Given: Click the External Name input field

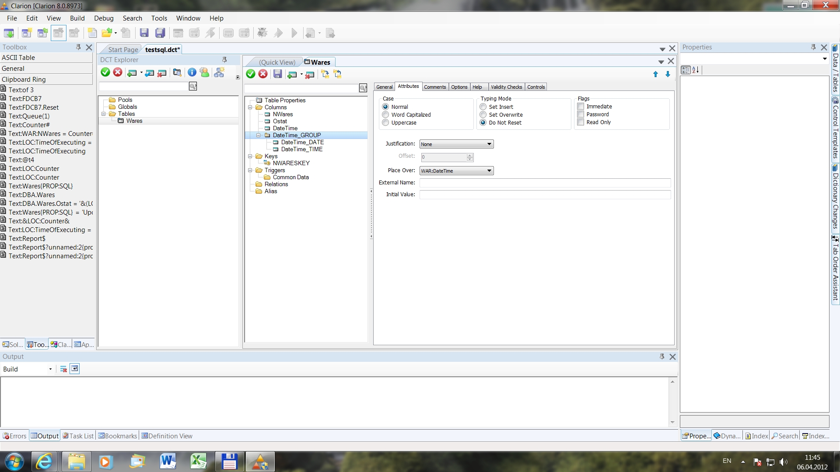Looking at the screenshot, I should pos(545,183).
